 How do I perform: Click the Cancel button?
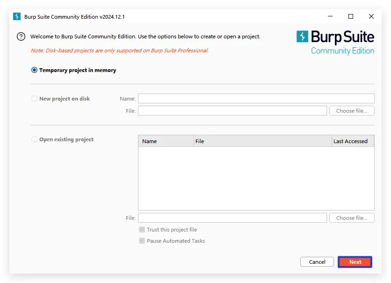(317, 262)
